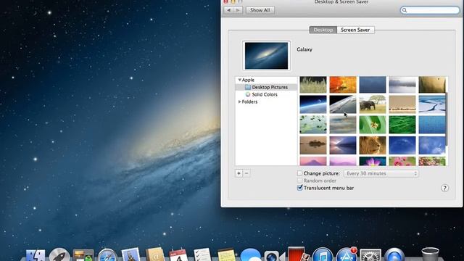Open App Store icon with badge

coord(347,254)
